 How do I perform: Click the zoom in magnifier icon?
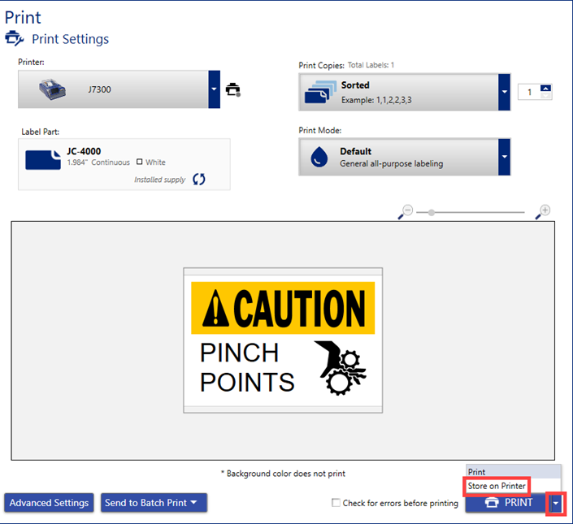(x=543, y=211)
